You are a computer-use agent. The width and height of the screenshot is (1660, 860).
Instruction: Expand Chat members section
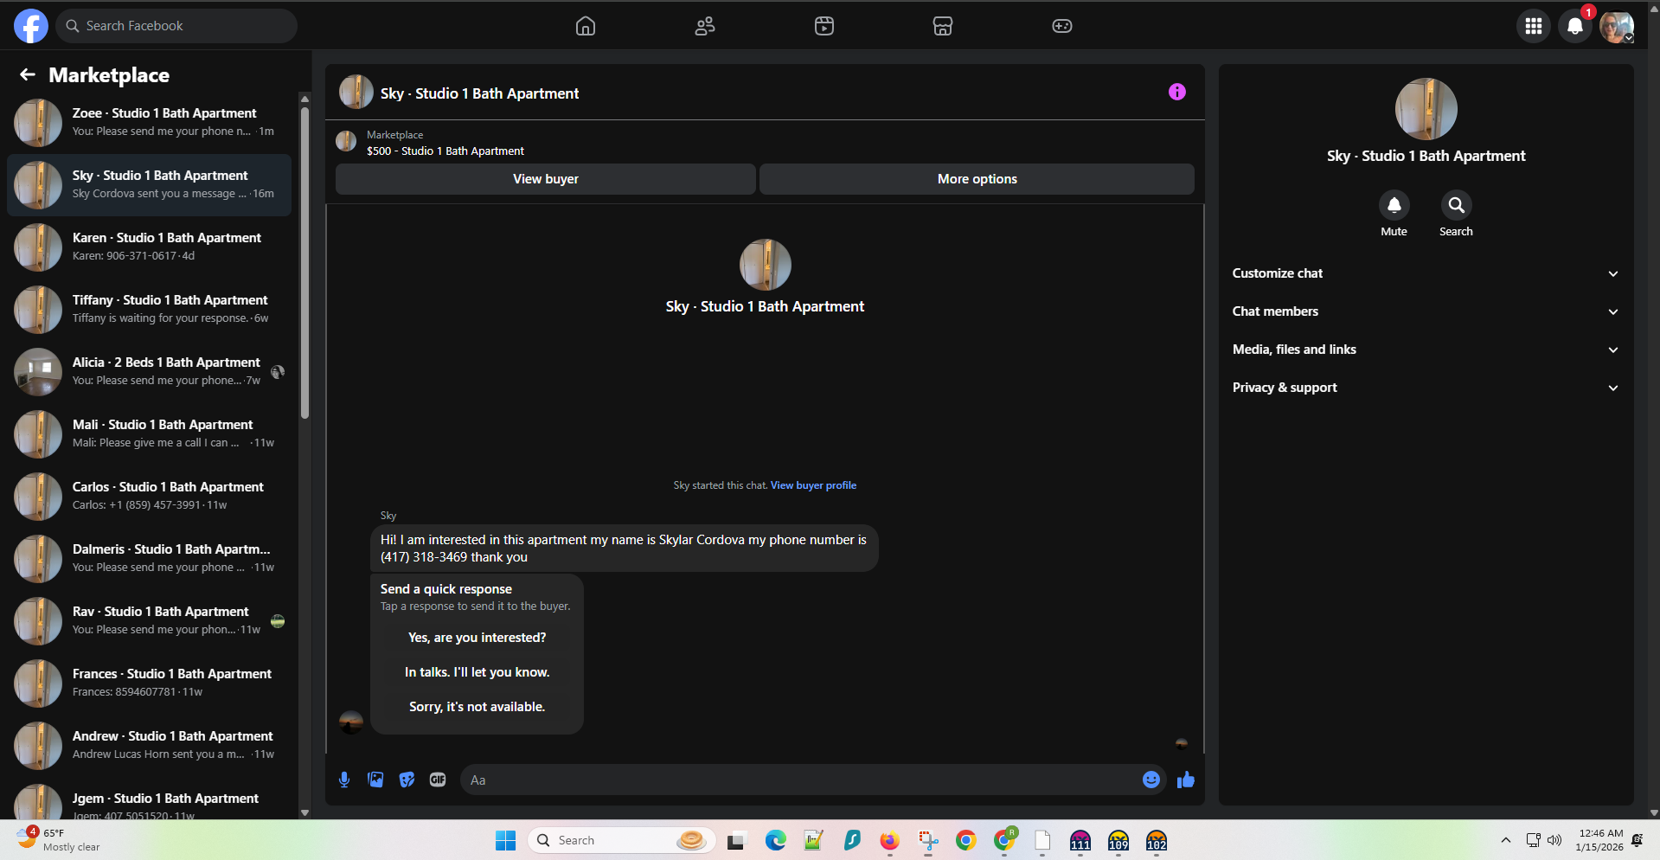(x=1426, y=311)
